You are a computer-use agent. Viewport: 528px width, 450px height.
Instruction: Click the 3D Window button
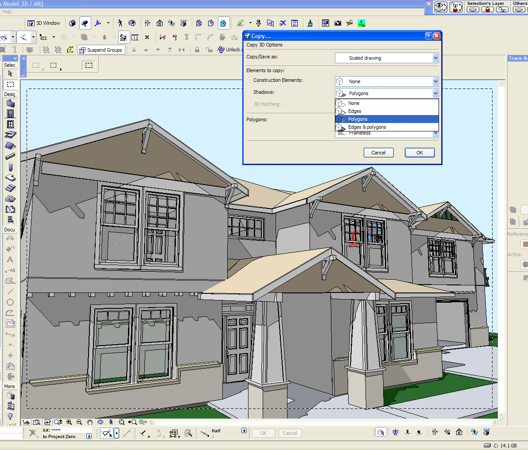coord(44,23)
